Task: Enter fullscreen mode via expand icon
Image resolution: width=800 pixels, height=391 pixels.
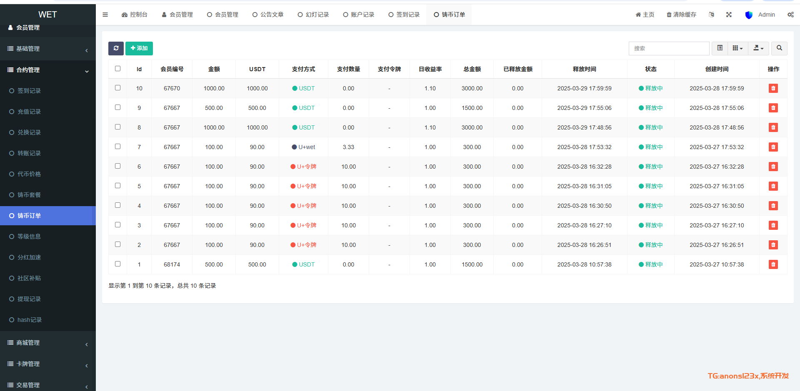Action: coord(729,15)
